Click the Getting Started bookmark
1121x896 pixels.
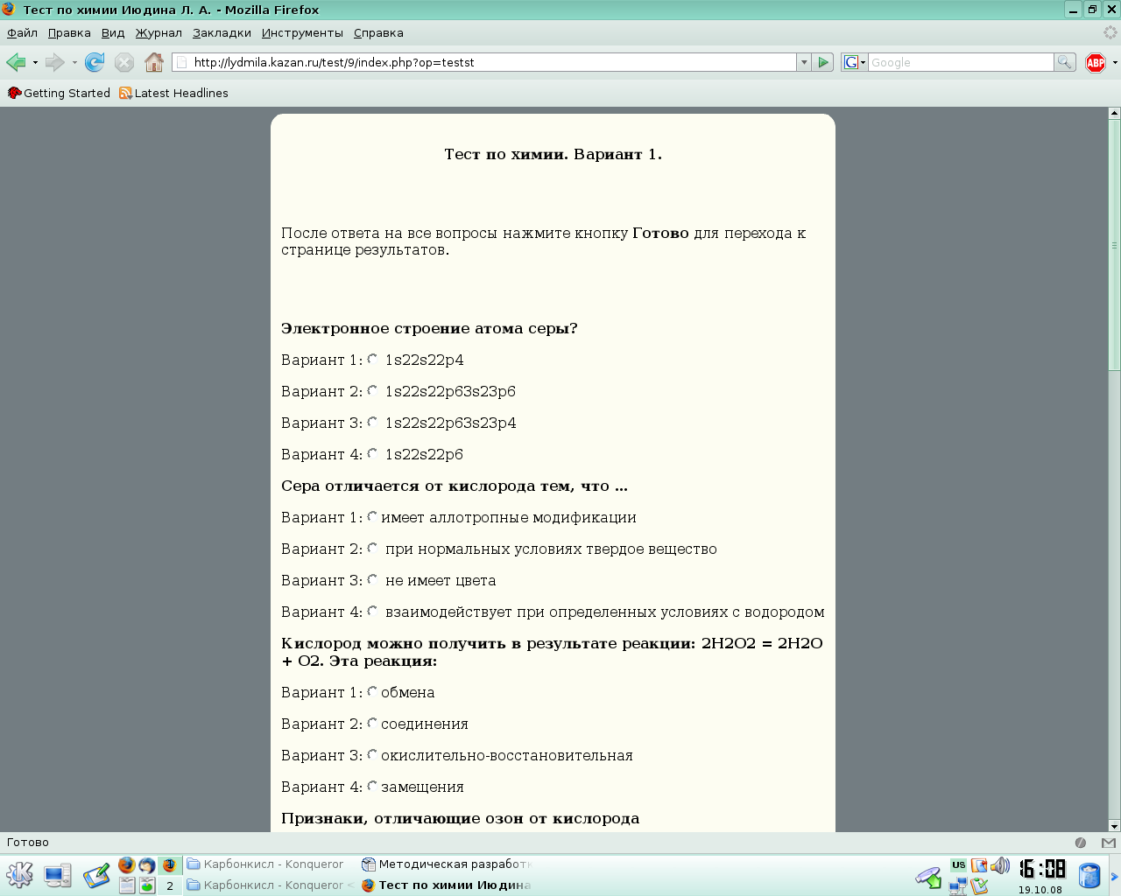click(60, 93)
